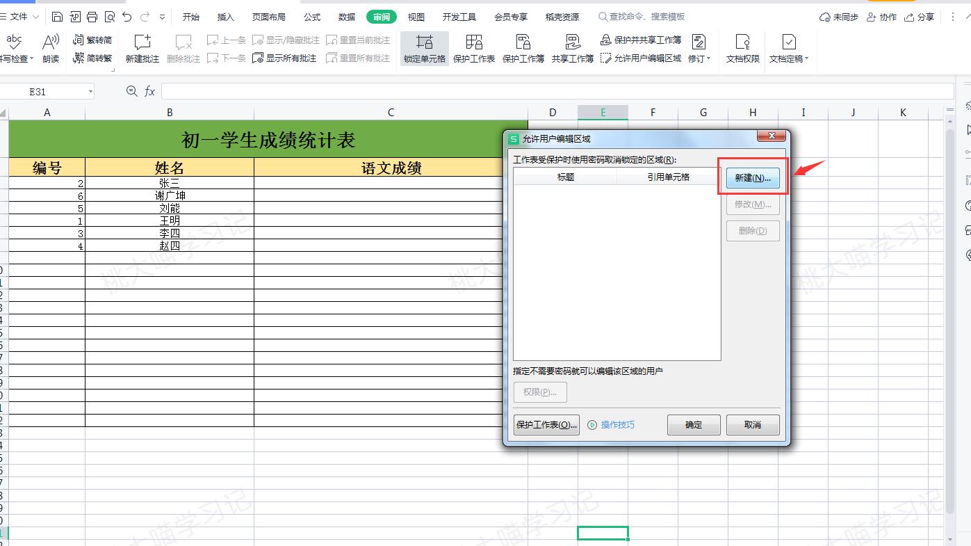Click the export PDF icon in quick toolbar
Screen dimensions: 971x546
point(74,17)
